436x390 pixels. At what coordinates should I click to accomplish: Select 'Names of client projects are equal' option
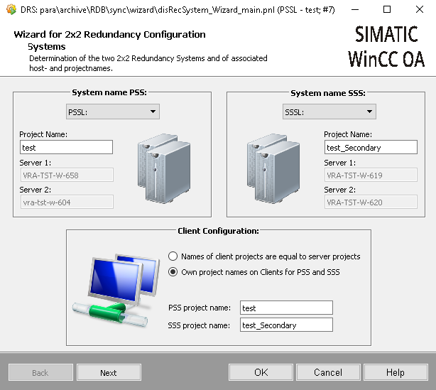173,256
